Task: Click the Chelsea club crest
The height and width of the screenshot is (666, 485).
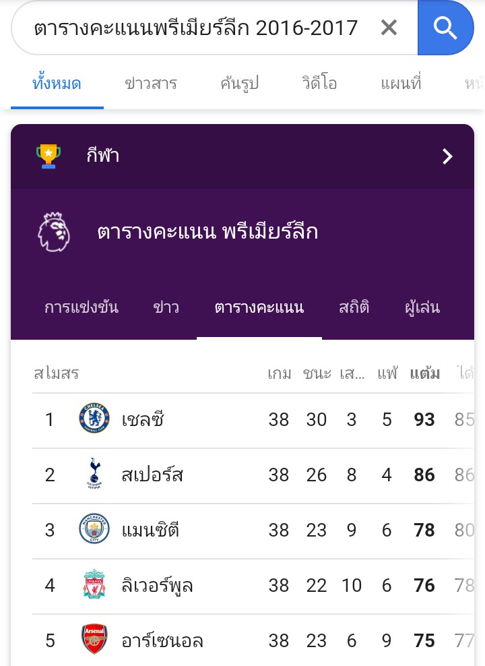Action: point(94,419)
